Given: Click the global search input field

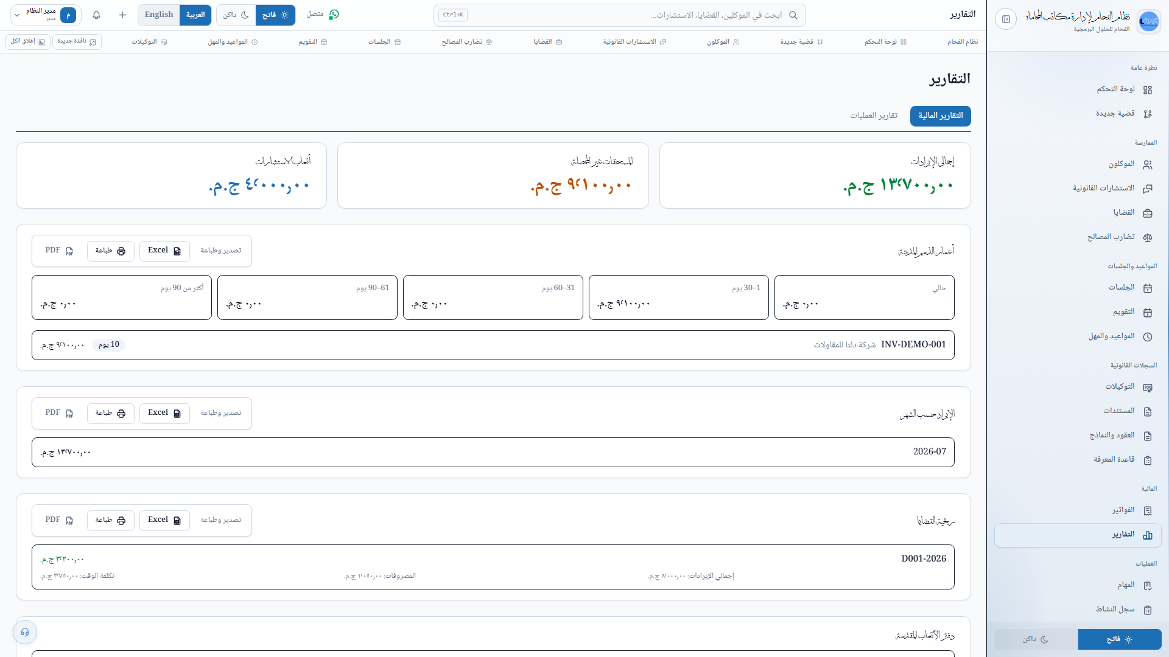Looking at the screenshot, I should pos(620,15).
